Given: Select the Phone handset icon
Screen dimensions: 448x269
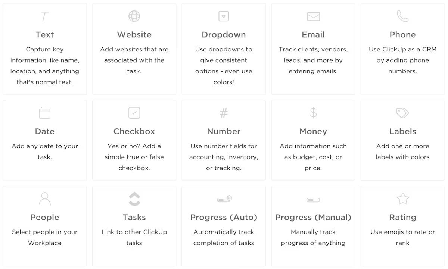Looking at the screenshot, I should [x=402, y=16].
